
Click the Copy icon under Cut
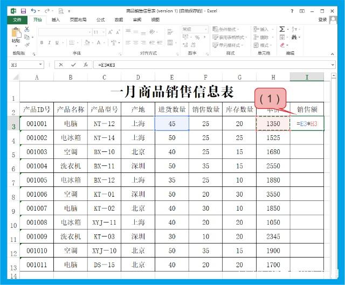27,37
